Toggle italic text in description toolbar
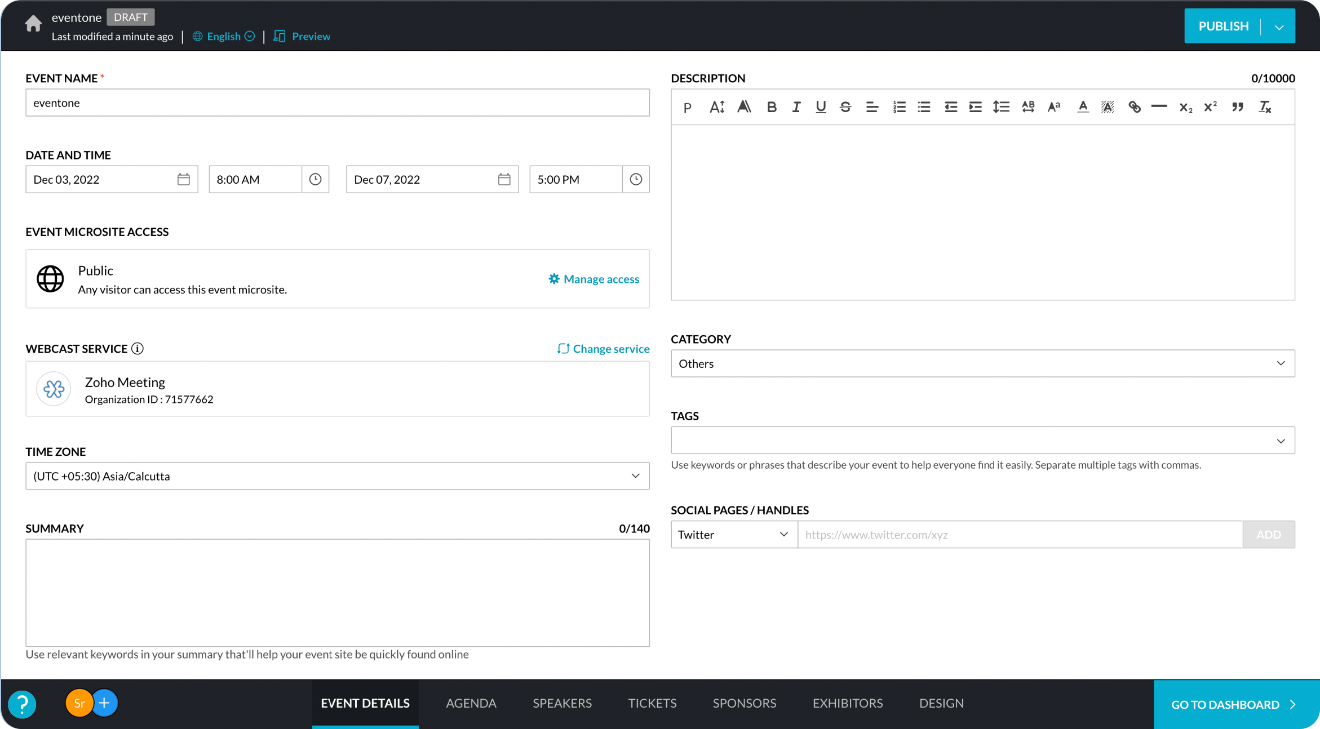Image resolution: width=1320 pixels, height=729 pixels. 796,107
